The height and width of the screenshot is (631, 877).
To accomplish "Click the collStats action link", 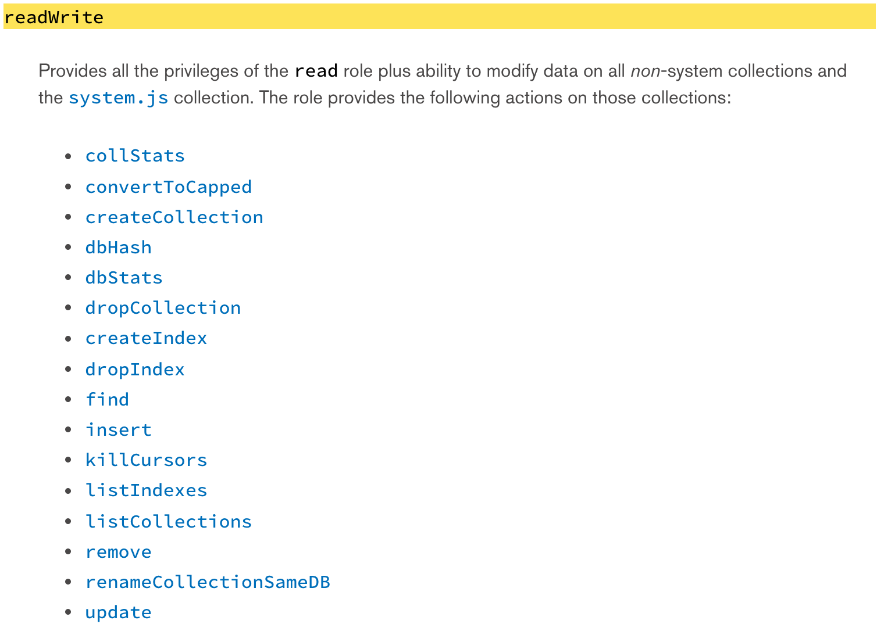I will click(135, 156).
